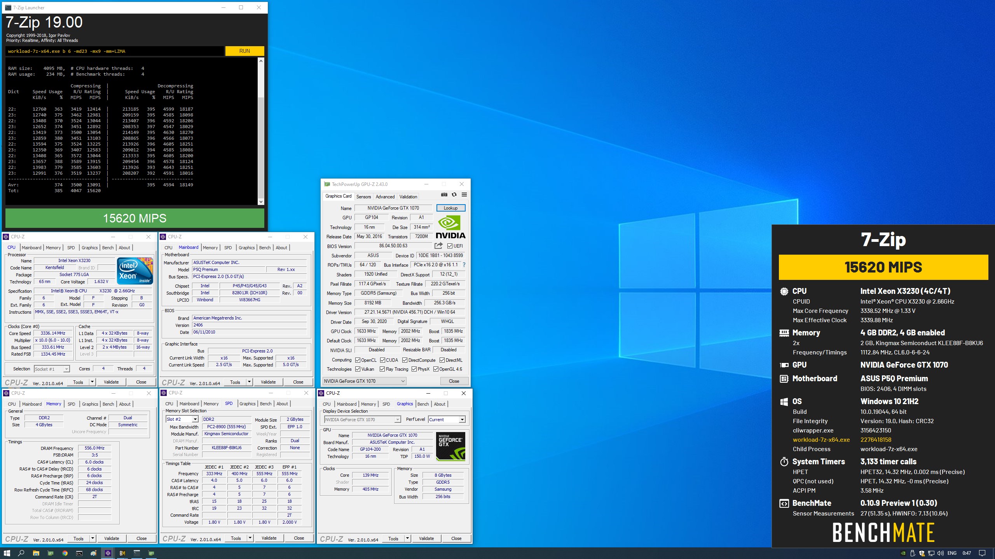Open File Explorer from the taskbar
This screenshot has width=995, height=559.
(x=36, y=553)
